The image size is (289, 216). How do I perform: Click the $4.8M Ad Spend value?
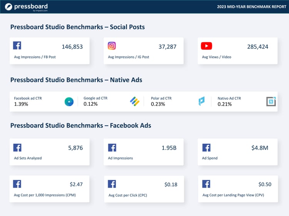click(261, 148)
